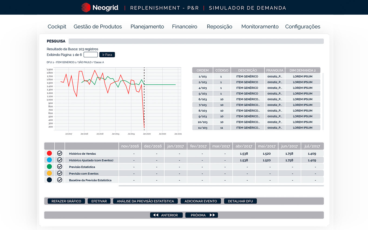Select row 6/103 in the item table
This screenshot has height=230, width=368.
[202, 99]
